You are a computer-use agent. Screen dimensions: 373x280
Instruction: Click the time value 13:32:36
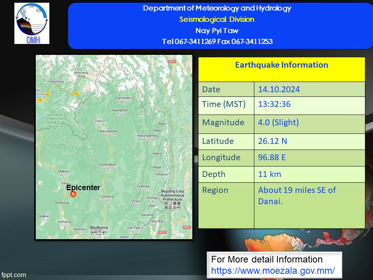click(274, 104)
